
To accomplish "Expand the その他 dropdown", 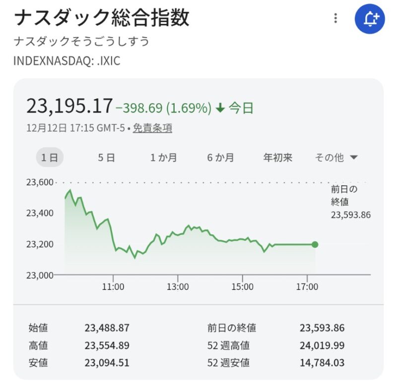I will click(x=336, y=158).
